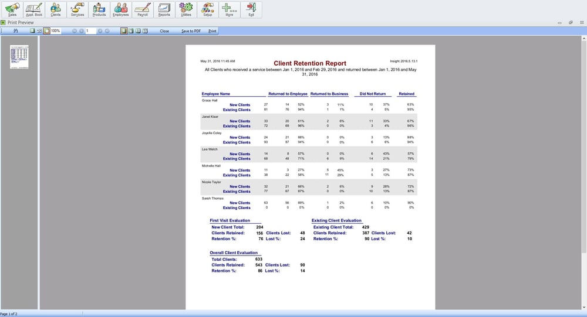Click the 100% zoom field
587x317 pixels.
coord(56,31)
